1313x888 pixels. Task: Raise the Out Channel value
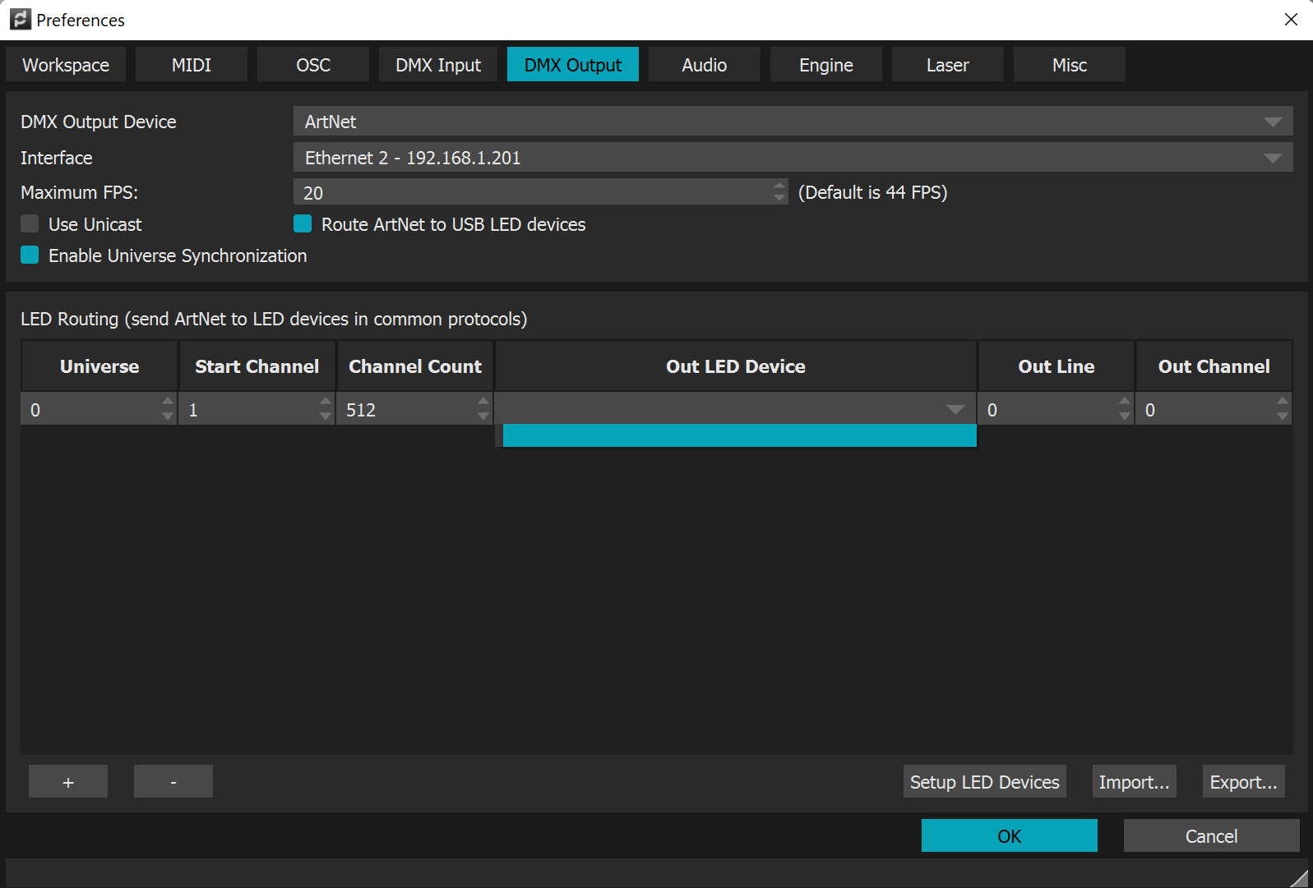pyautogui.click(x=1283, y=402)
